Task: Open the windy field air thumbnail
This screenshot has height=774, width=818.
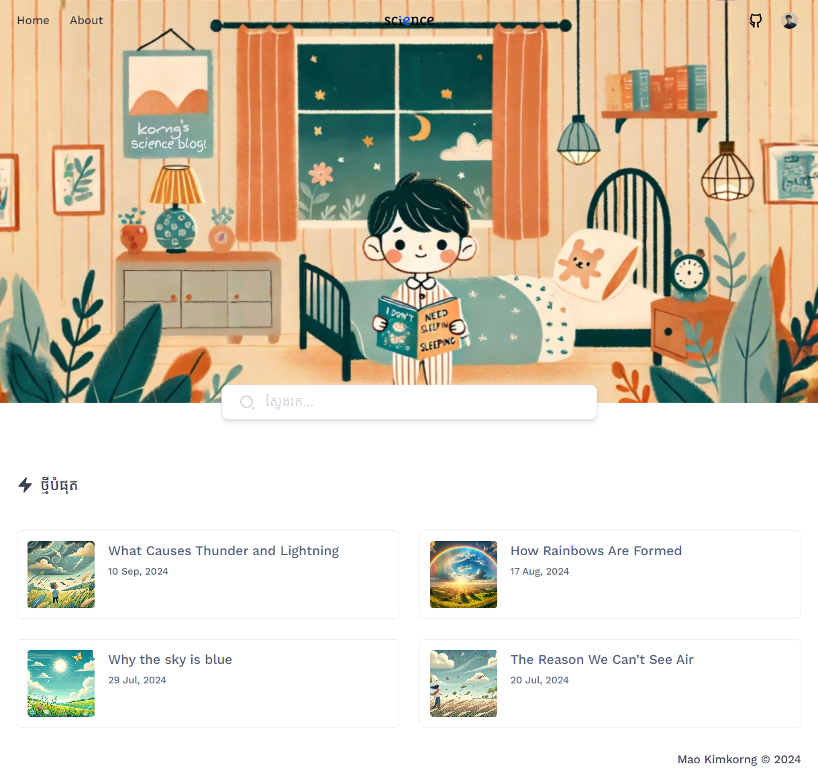Action: (x=464, y=683)
